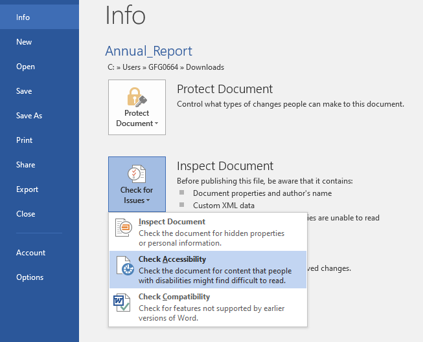The height and width of the screenshot is (342, 423).
Task: Click GFG0664 in the file path
Action: [163, 67]
